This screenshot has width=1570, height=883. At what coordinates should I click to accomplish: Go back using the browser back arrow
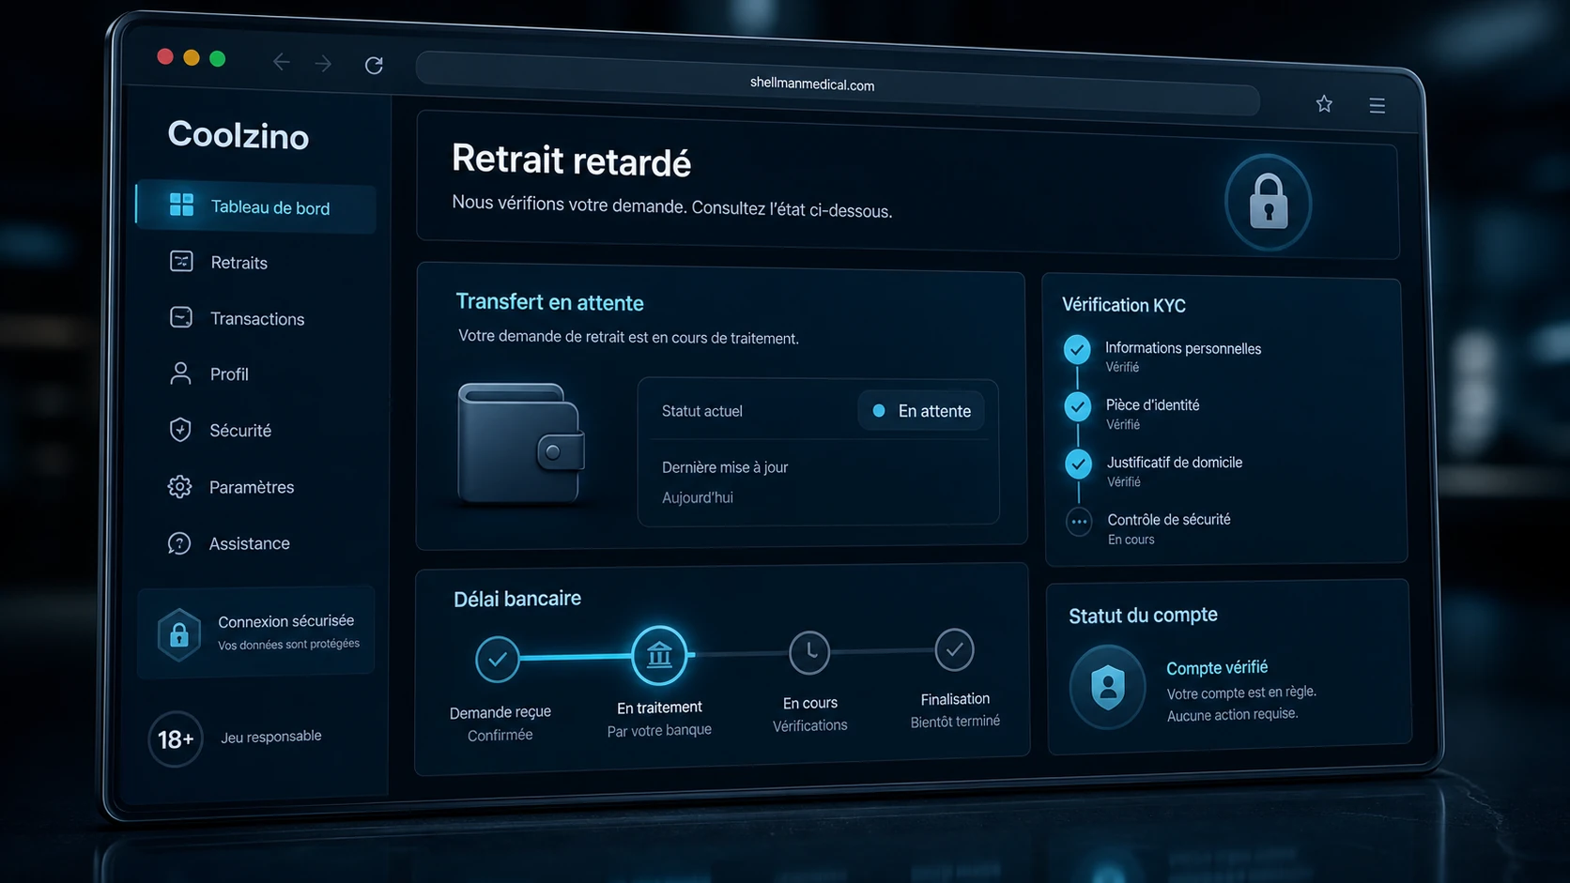(x=281, y=62)
